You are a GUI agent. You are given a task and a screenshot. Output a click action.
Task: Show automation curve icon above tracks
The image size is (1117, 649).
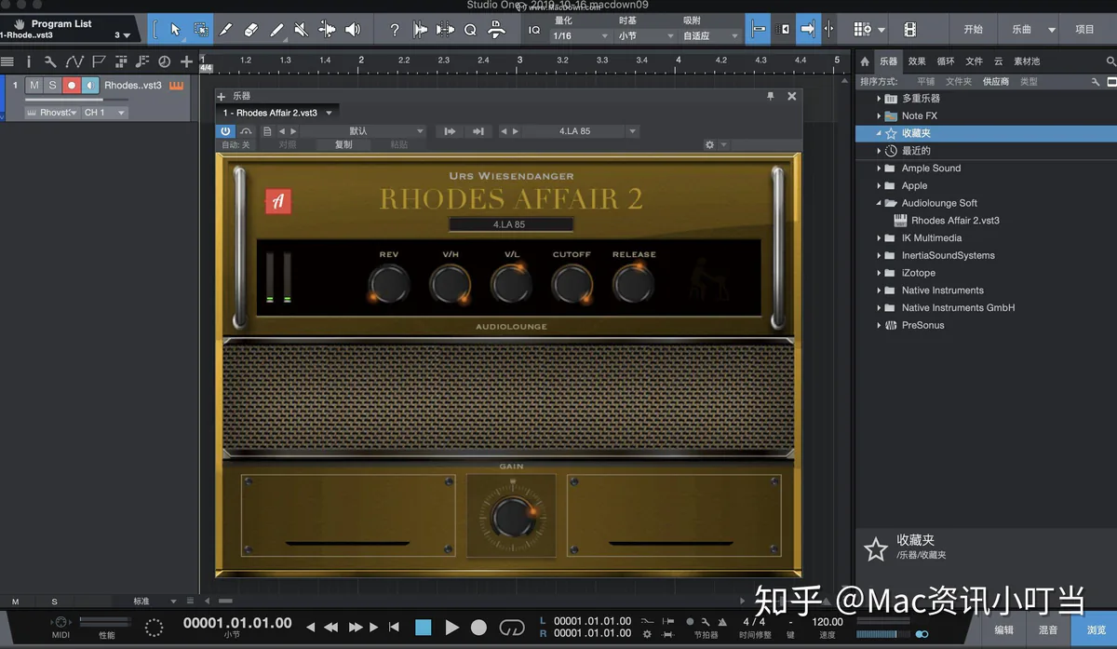tap(74, 61)
